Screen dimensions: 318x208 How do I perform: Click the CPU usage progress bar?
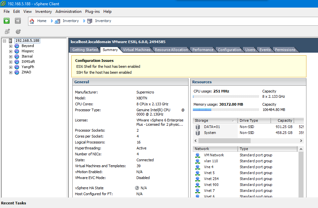tap(226, 97)
